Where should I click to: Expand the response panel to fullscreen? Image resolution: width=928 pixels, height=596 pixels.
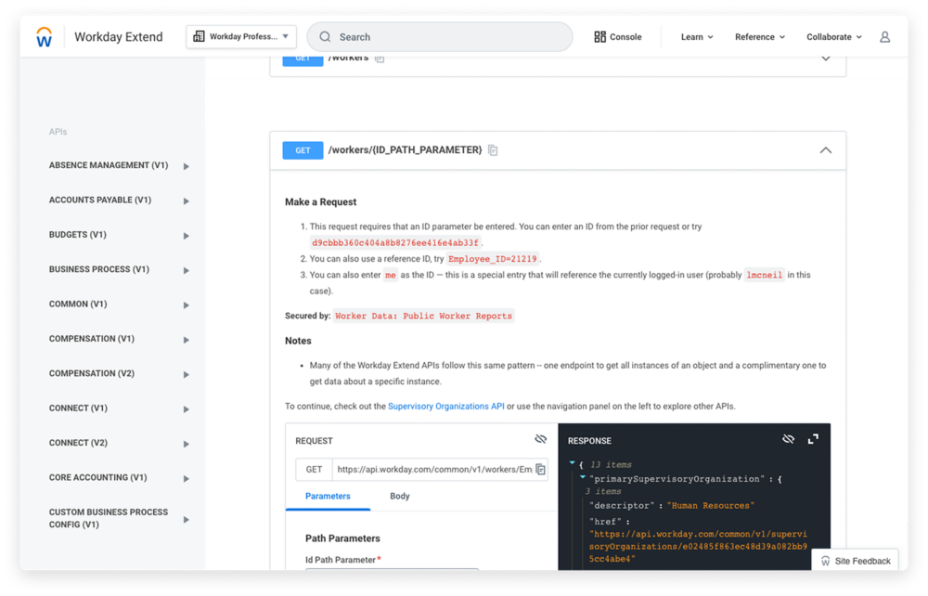[x=813, y=439]
